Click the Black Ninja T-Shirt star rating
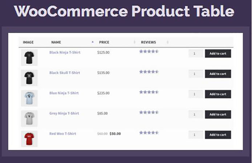Image resolution: width=252 pixels, height=163 pixels. pyautogui.click(x=149, y=51)
